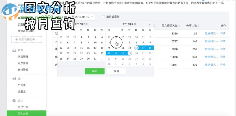
Task: Open 详情 for the 12947 readers row
Action: point(223,65)
